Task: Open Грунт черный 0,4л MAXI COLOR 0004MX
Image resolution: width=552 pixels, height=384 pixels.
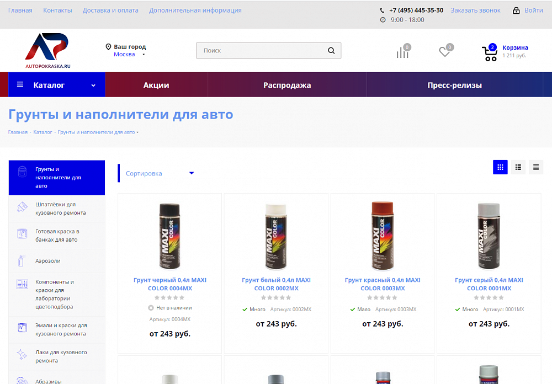Action: 170,284
